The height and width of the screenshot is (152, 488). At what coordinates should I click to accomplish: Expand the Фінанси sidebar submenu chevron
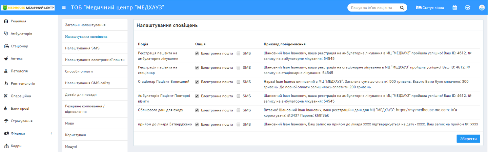[x=52, y=133]
